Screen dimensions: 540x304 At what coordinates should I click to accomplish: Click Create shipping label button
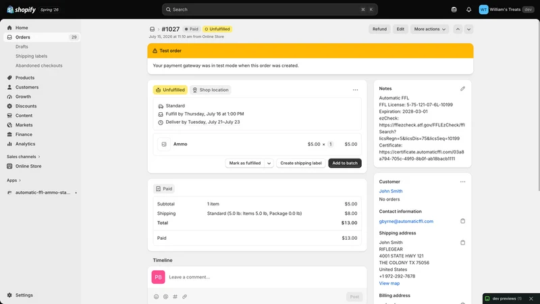tap(300, 163)
